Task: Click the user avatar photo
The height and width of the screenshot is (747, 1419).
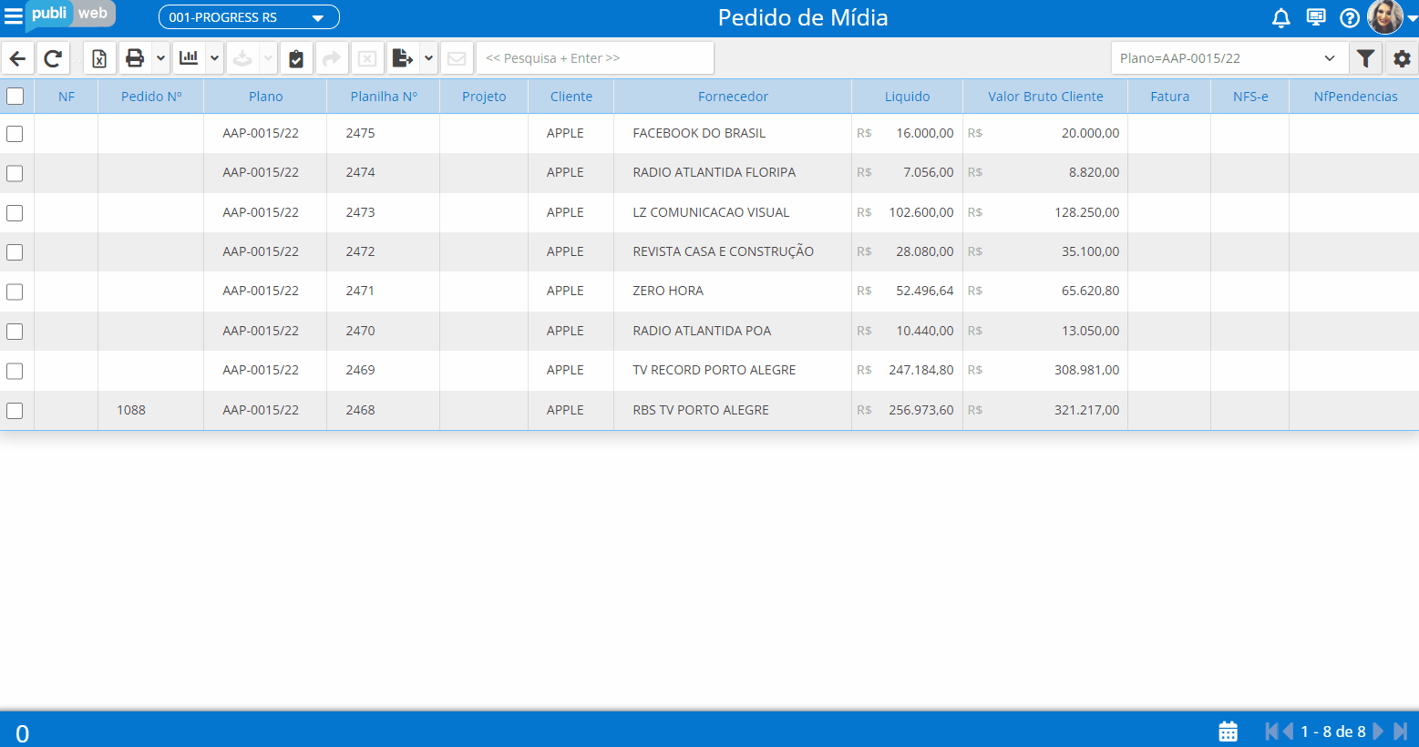Action: tap(1385, 17)
